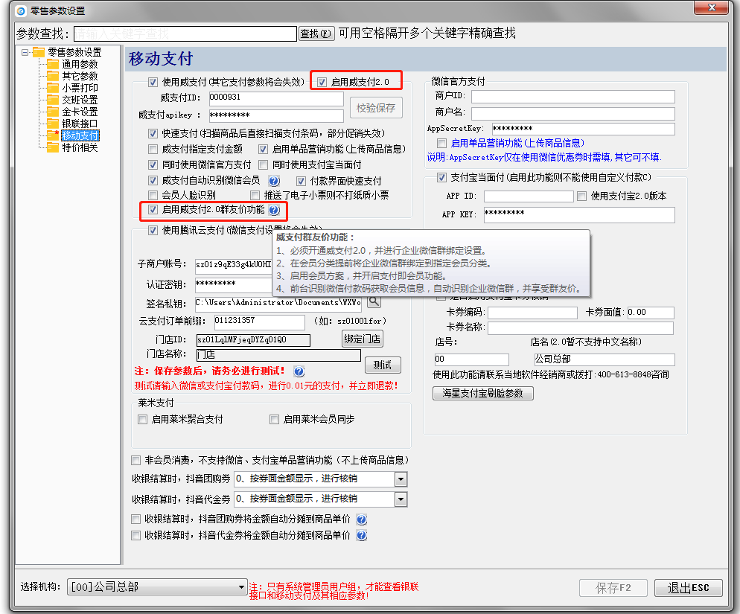Click 校验保存 button
This screenshot has height=614, width=740.
point(376,108)
